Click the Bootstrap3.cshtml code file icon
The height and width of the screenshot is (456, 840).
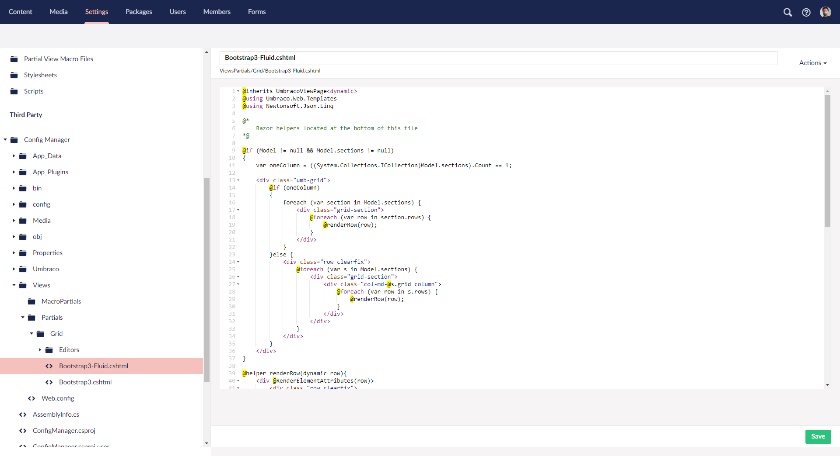tap(49, 382)
